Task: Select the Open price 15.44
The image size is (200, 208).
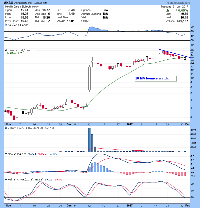Action: [24, 10]
